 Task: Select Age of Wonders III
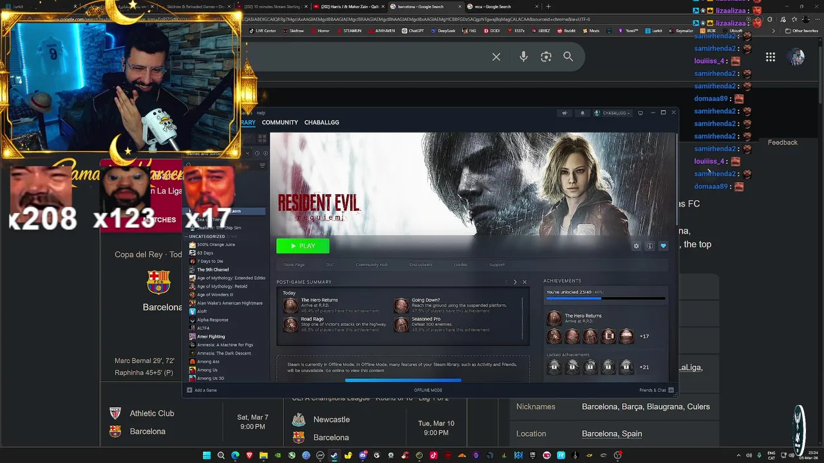coord(215,295)
